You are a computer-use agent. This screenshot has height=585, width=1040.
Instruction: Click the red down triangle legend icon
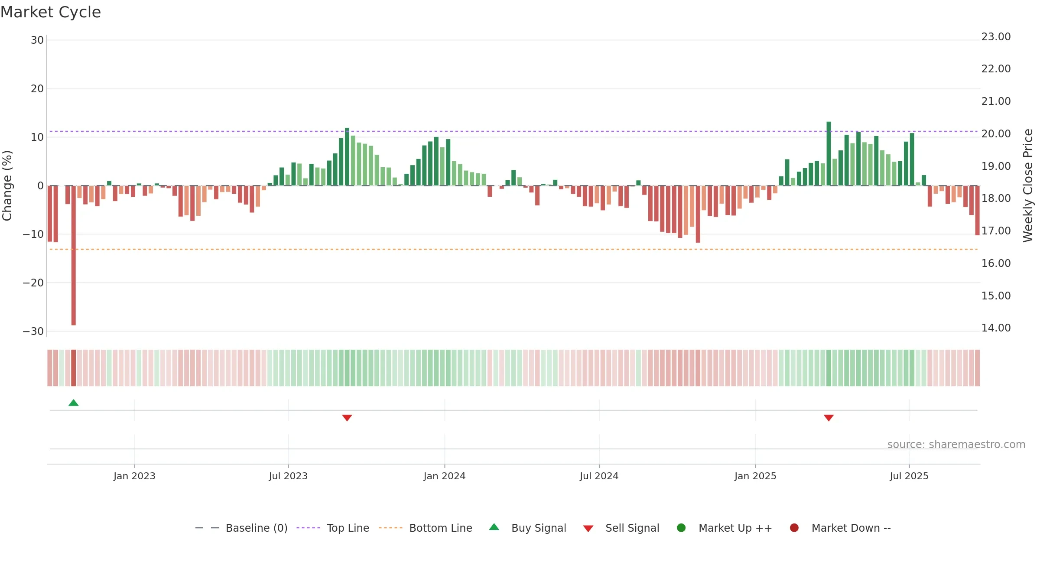coord(588,529)
